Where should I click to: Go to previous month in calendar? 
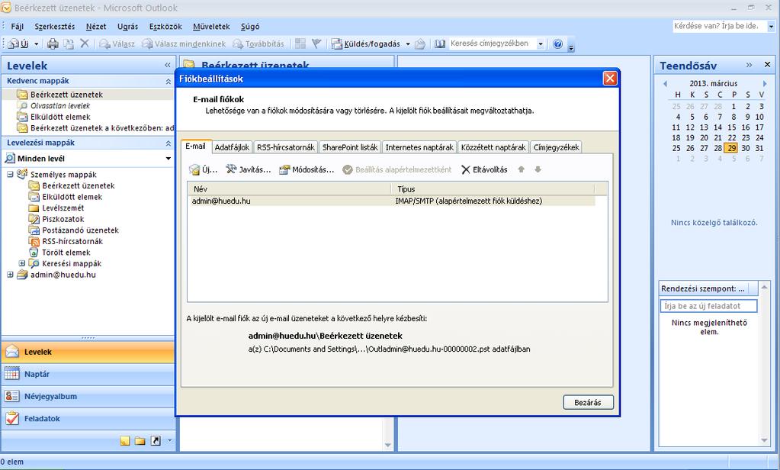tap(665, 84)
